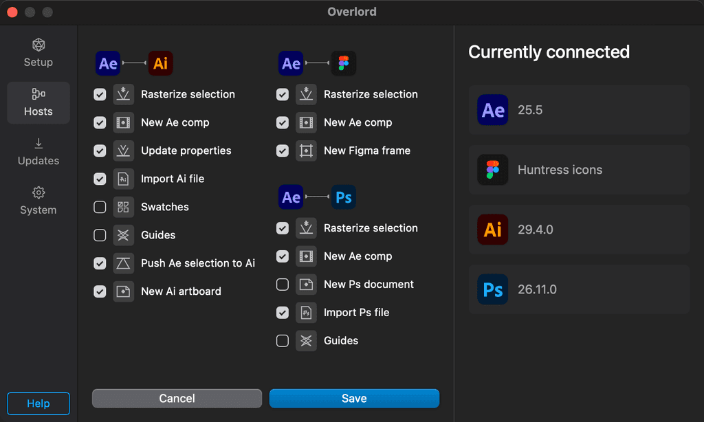Click the Photoshop icon showing version 26.11.0

(493, 289)
